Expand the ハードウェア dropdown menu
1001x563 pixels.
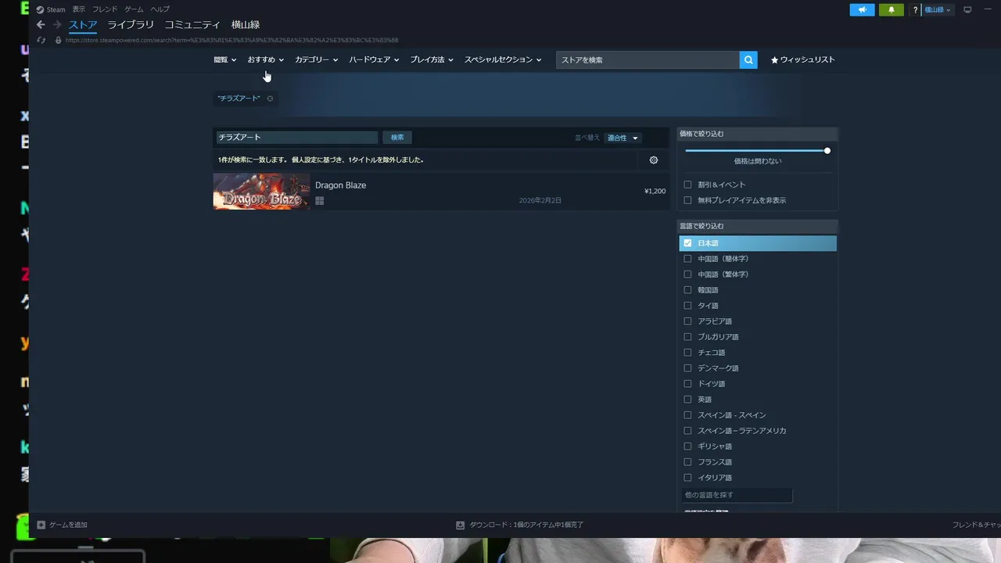point(375,59)
